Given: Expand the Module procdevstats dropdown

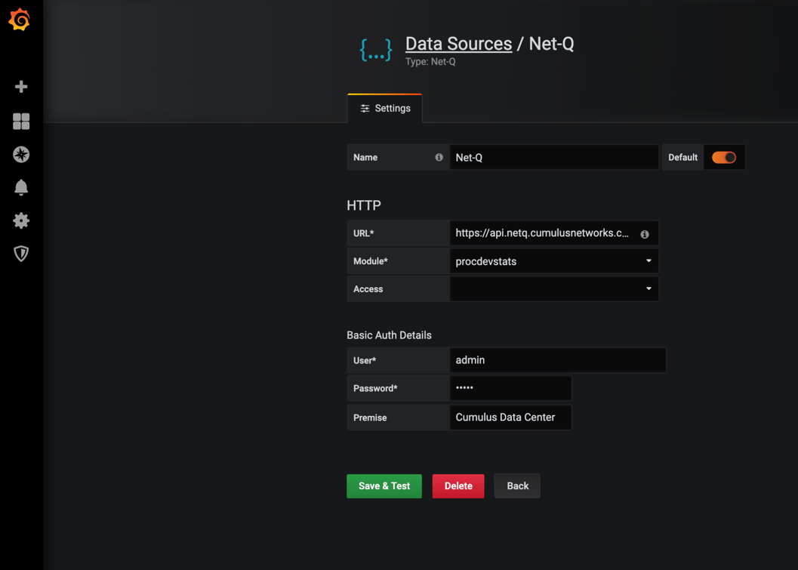Looking at the screenshot, I should (553, 261).
